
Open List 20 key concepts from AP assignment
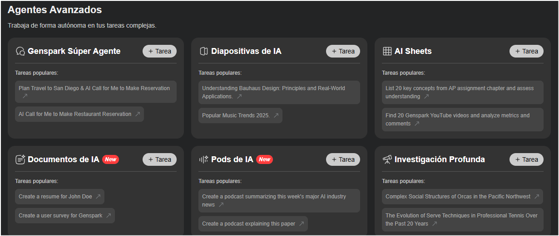(463, 92)
